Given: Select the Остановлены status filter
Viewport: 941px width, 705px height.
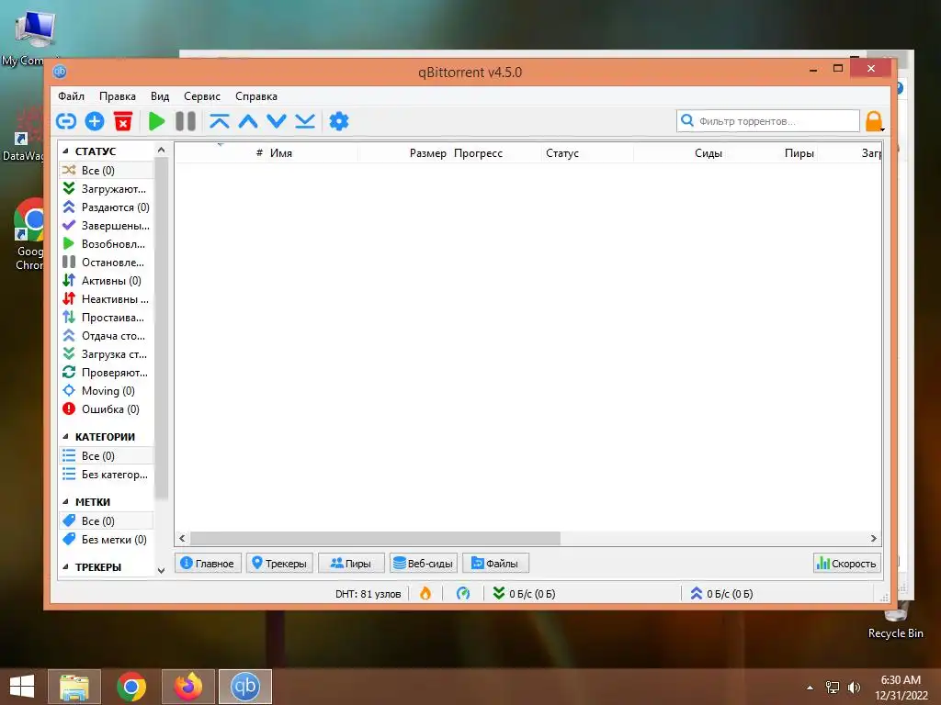Looking at the screenshot, I should [x=107, y=263].
